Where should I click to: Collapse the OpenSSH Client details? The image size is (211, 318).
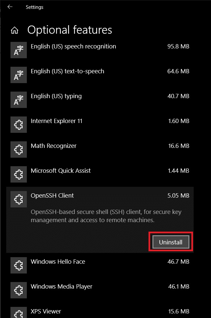pyautogui.click(x=98, y=195)
